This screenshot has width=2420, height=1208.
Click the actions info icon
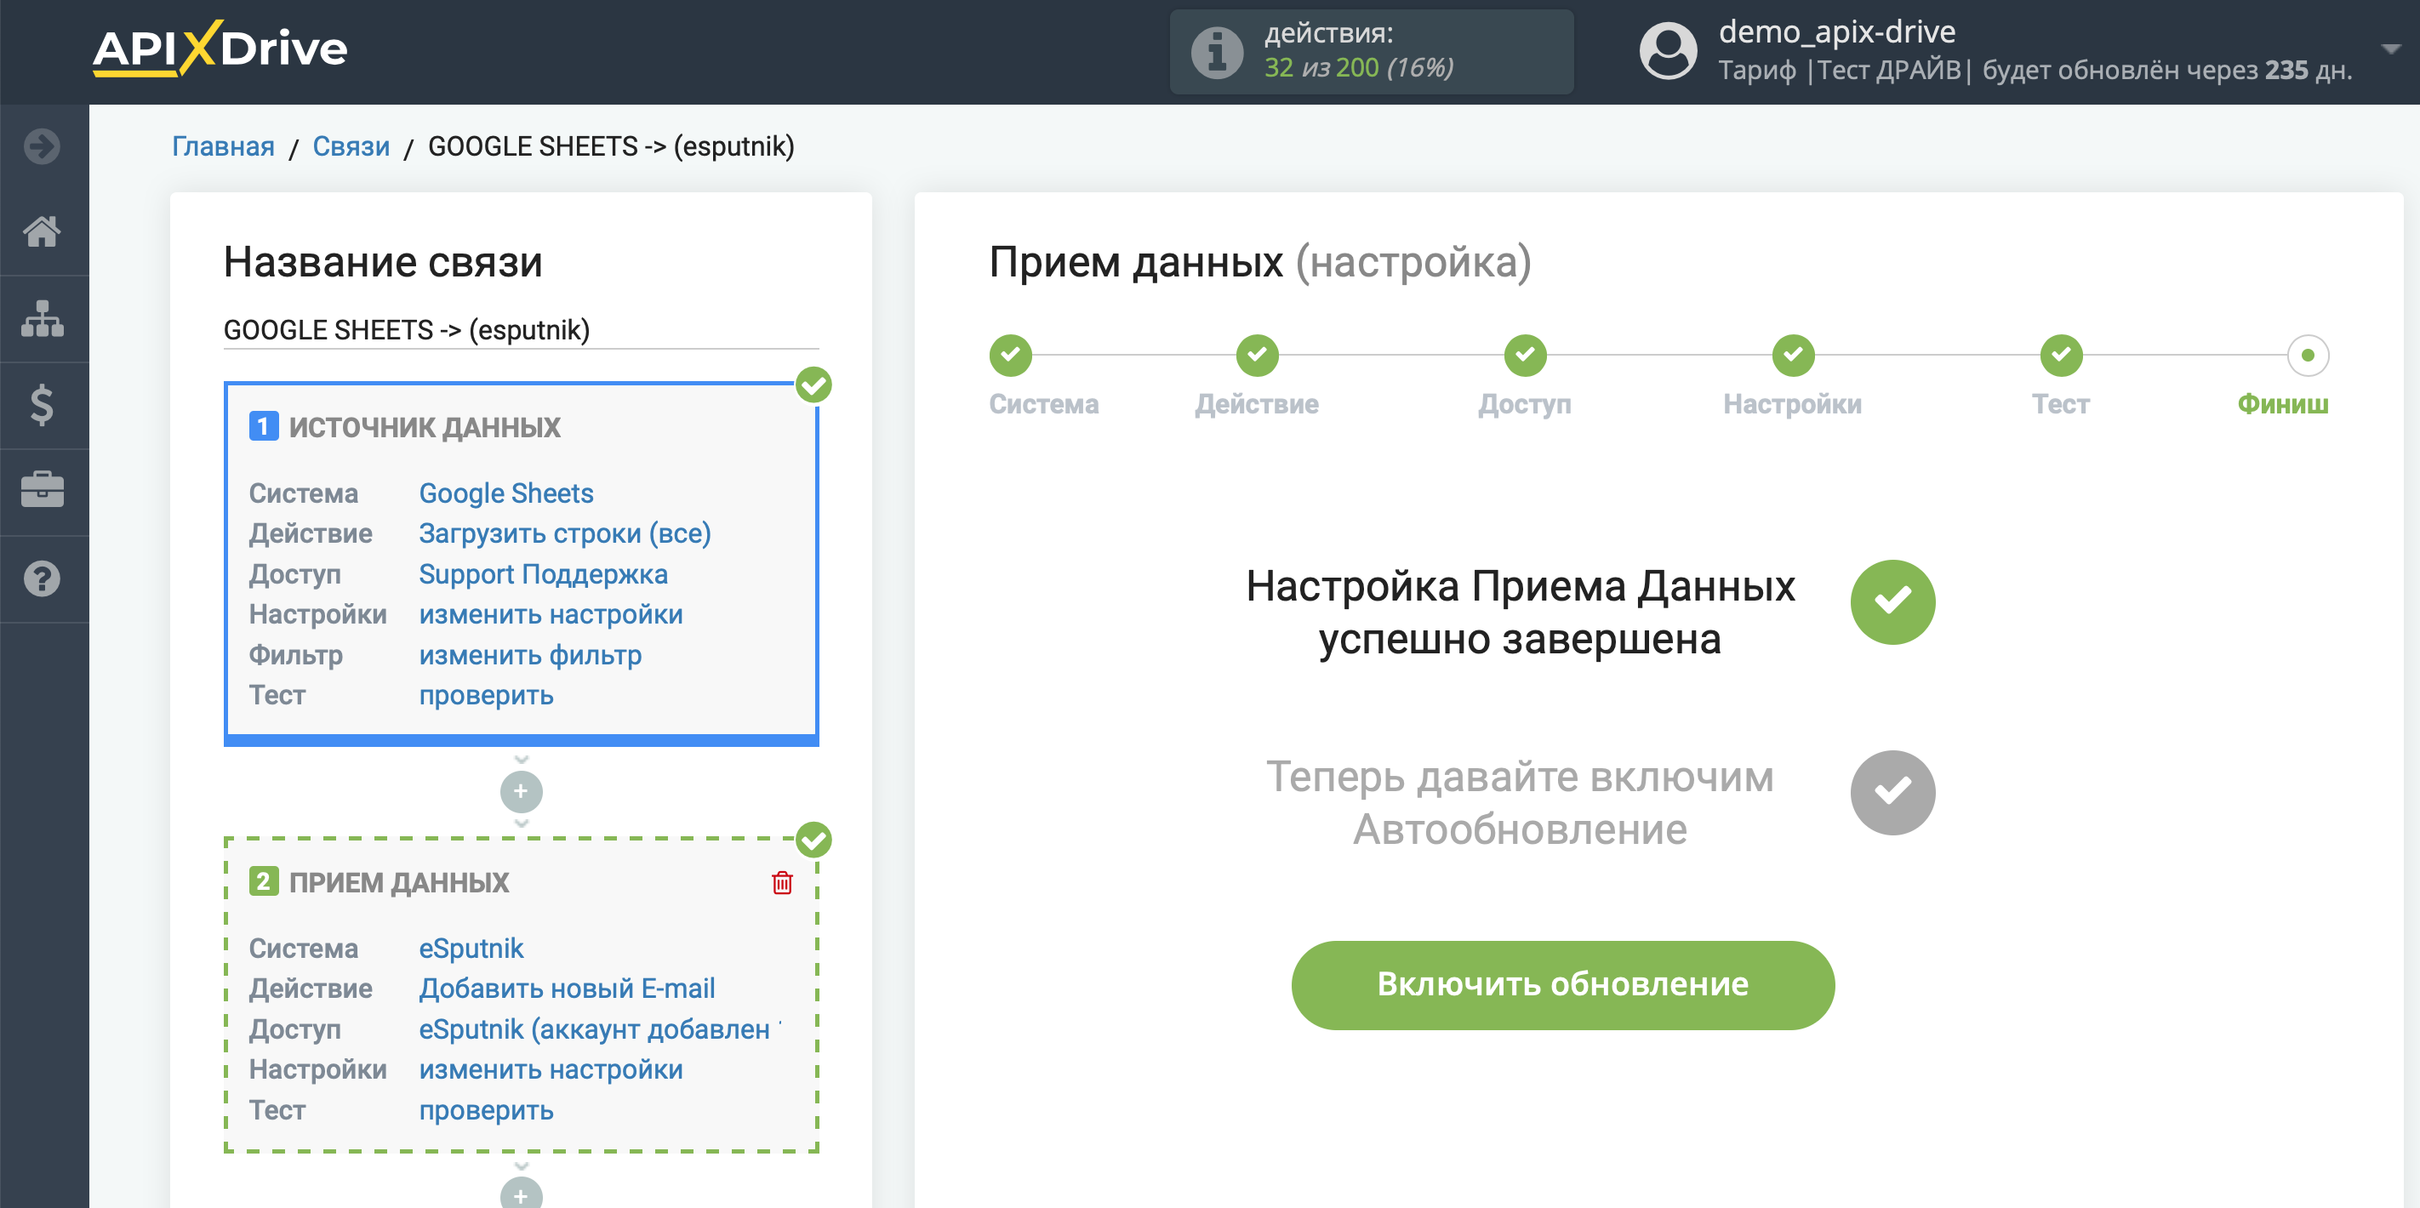[x=1217, y=52]
